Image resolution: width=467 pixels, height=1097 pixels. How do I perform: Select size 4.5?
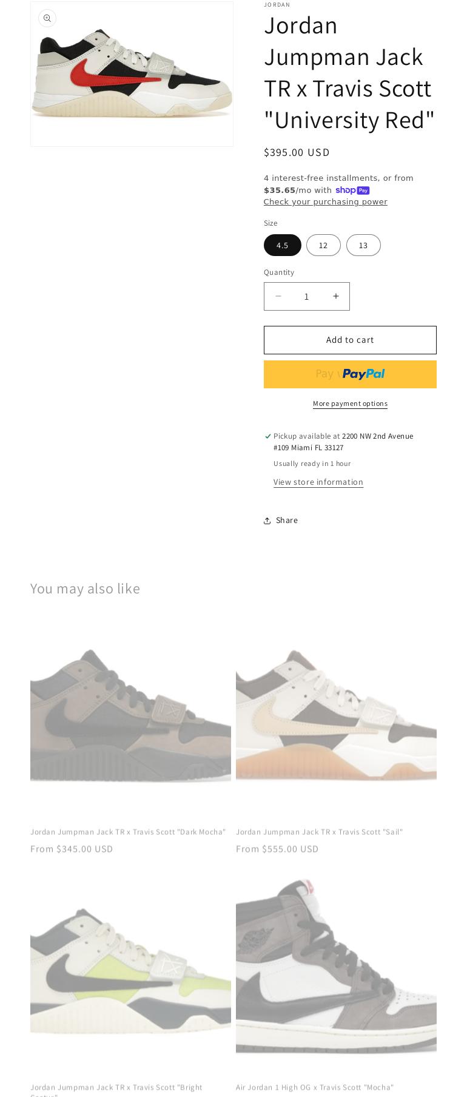(x=283, y=245)
